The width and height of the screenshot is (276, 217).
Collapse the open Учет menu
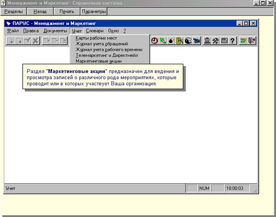pyautogui.click(x=77, y=31)
